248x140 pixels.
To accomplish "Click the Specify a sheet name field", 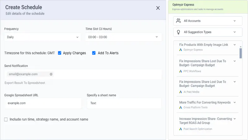I will 124,103.
